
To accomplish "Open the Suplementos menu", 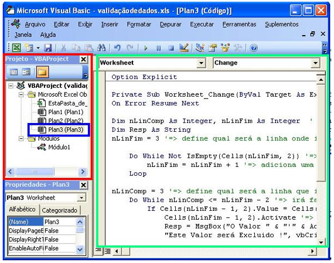I will coord(281,24).
